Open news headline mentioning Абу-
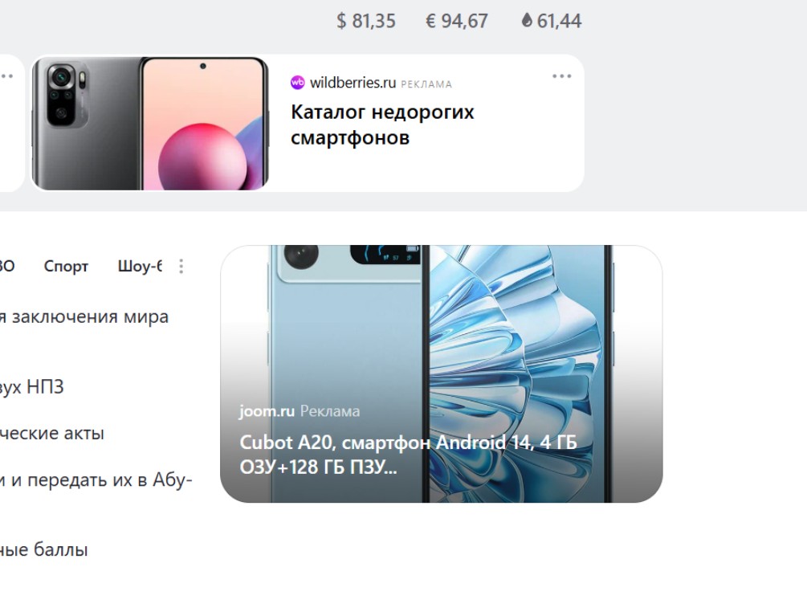807x612 pixels. point(96,479)
